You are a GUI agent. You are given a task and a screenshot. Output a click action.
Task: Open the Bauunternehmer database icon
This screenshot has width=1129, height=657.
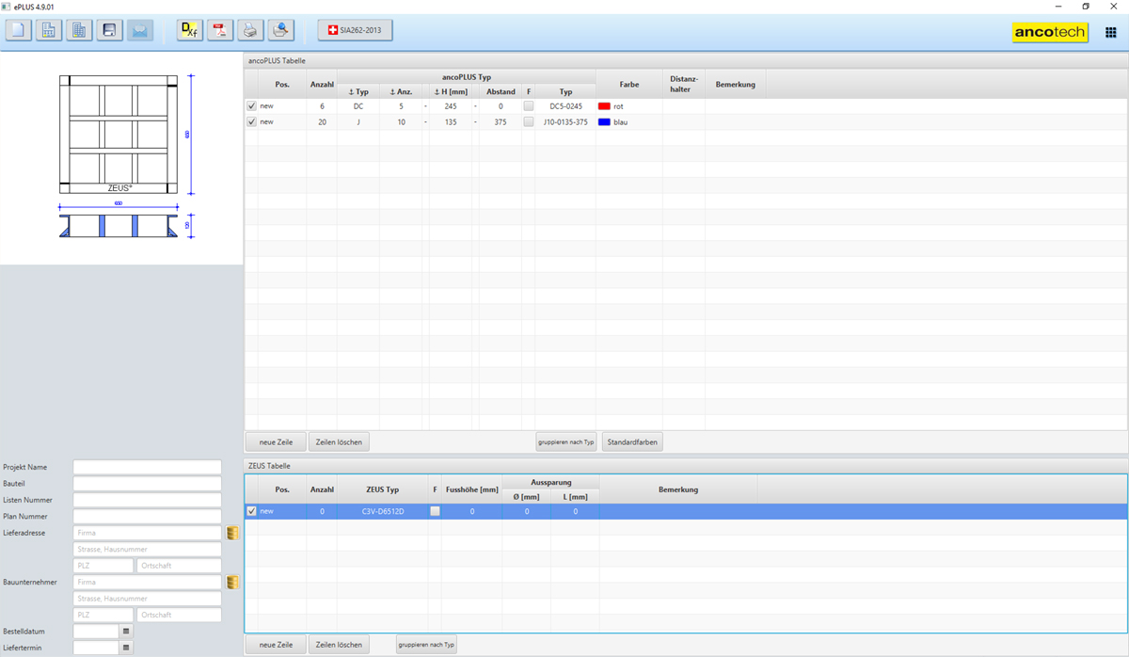[232, 583]
